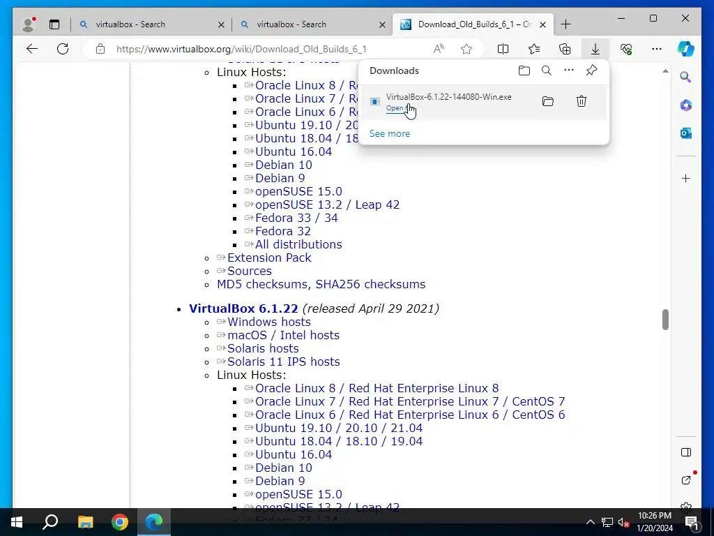
Task: Open Microsoft 365 sidebar icon
Action: 686,105
